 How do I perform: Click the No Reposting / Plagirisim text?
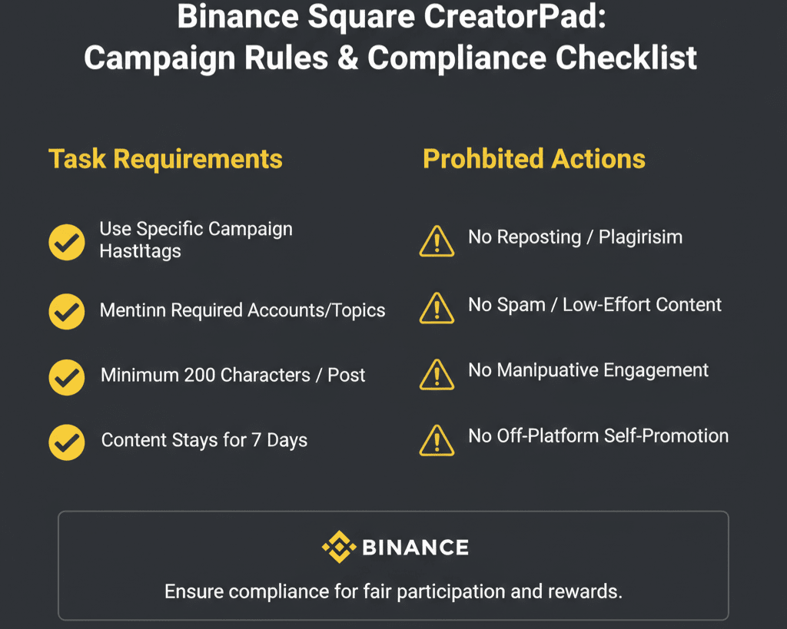click(575, 237)
